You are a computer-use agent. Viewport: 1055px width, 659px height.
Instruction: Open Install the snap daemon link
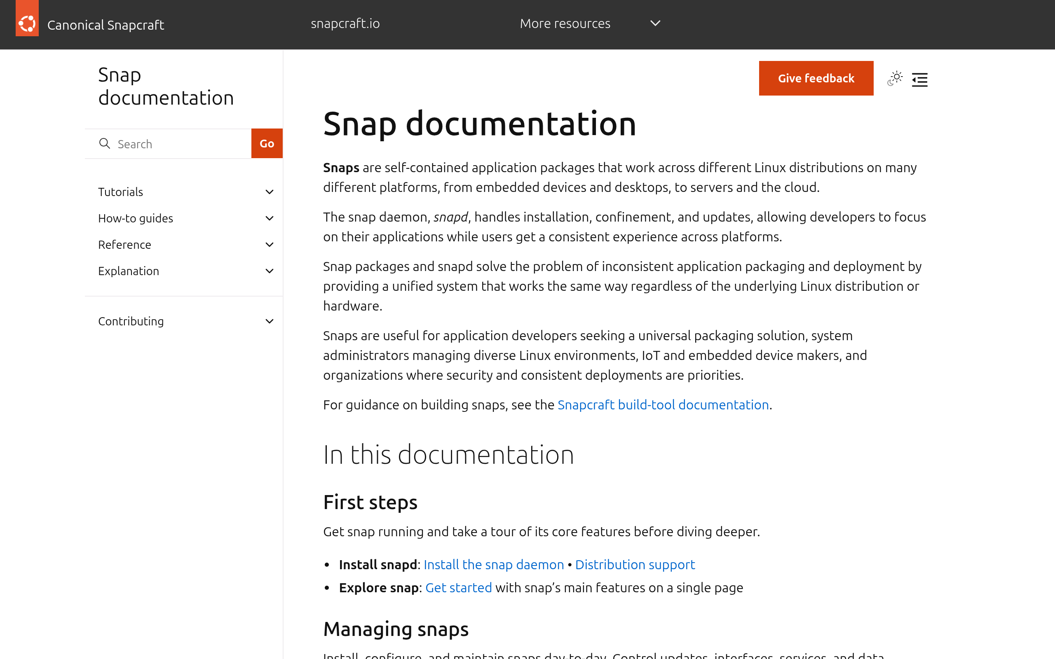(493, 565)
